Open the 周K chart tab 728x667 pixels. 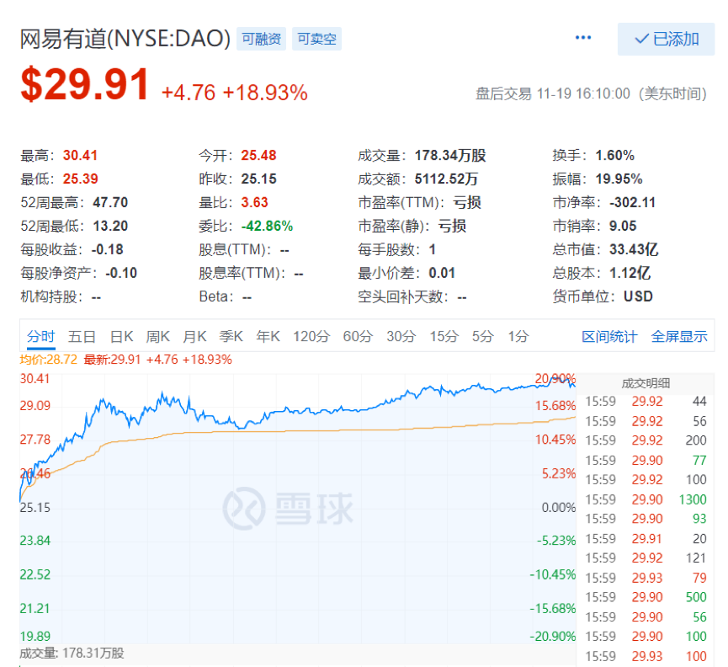(158, 336)
